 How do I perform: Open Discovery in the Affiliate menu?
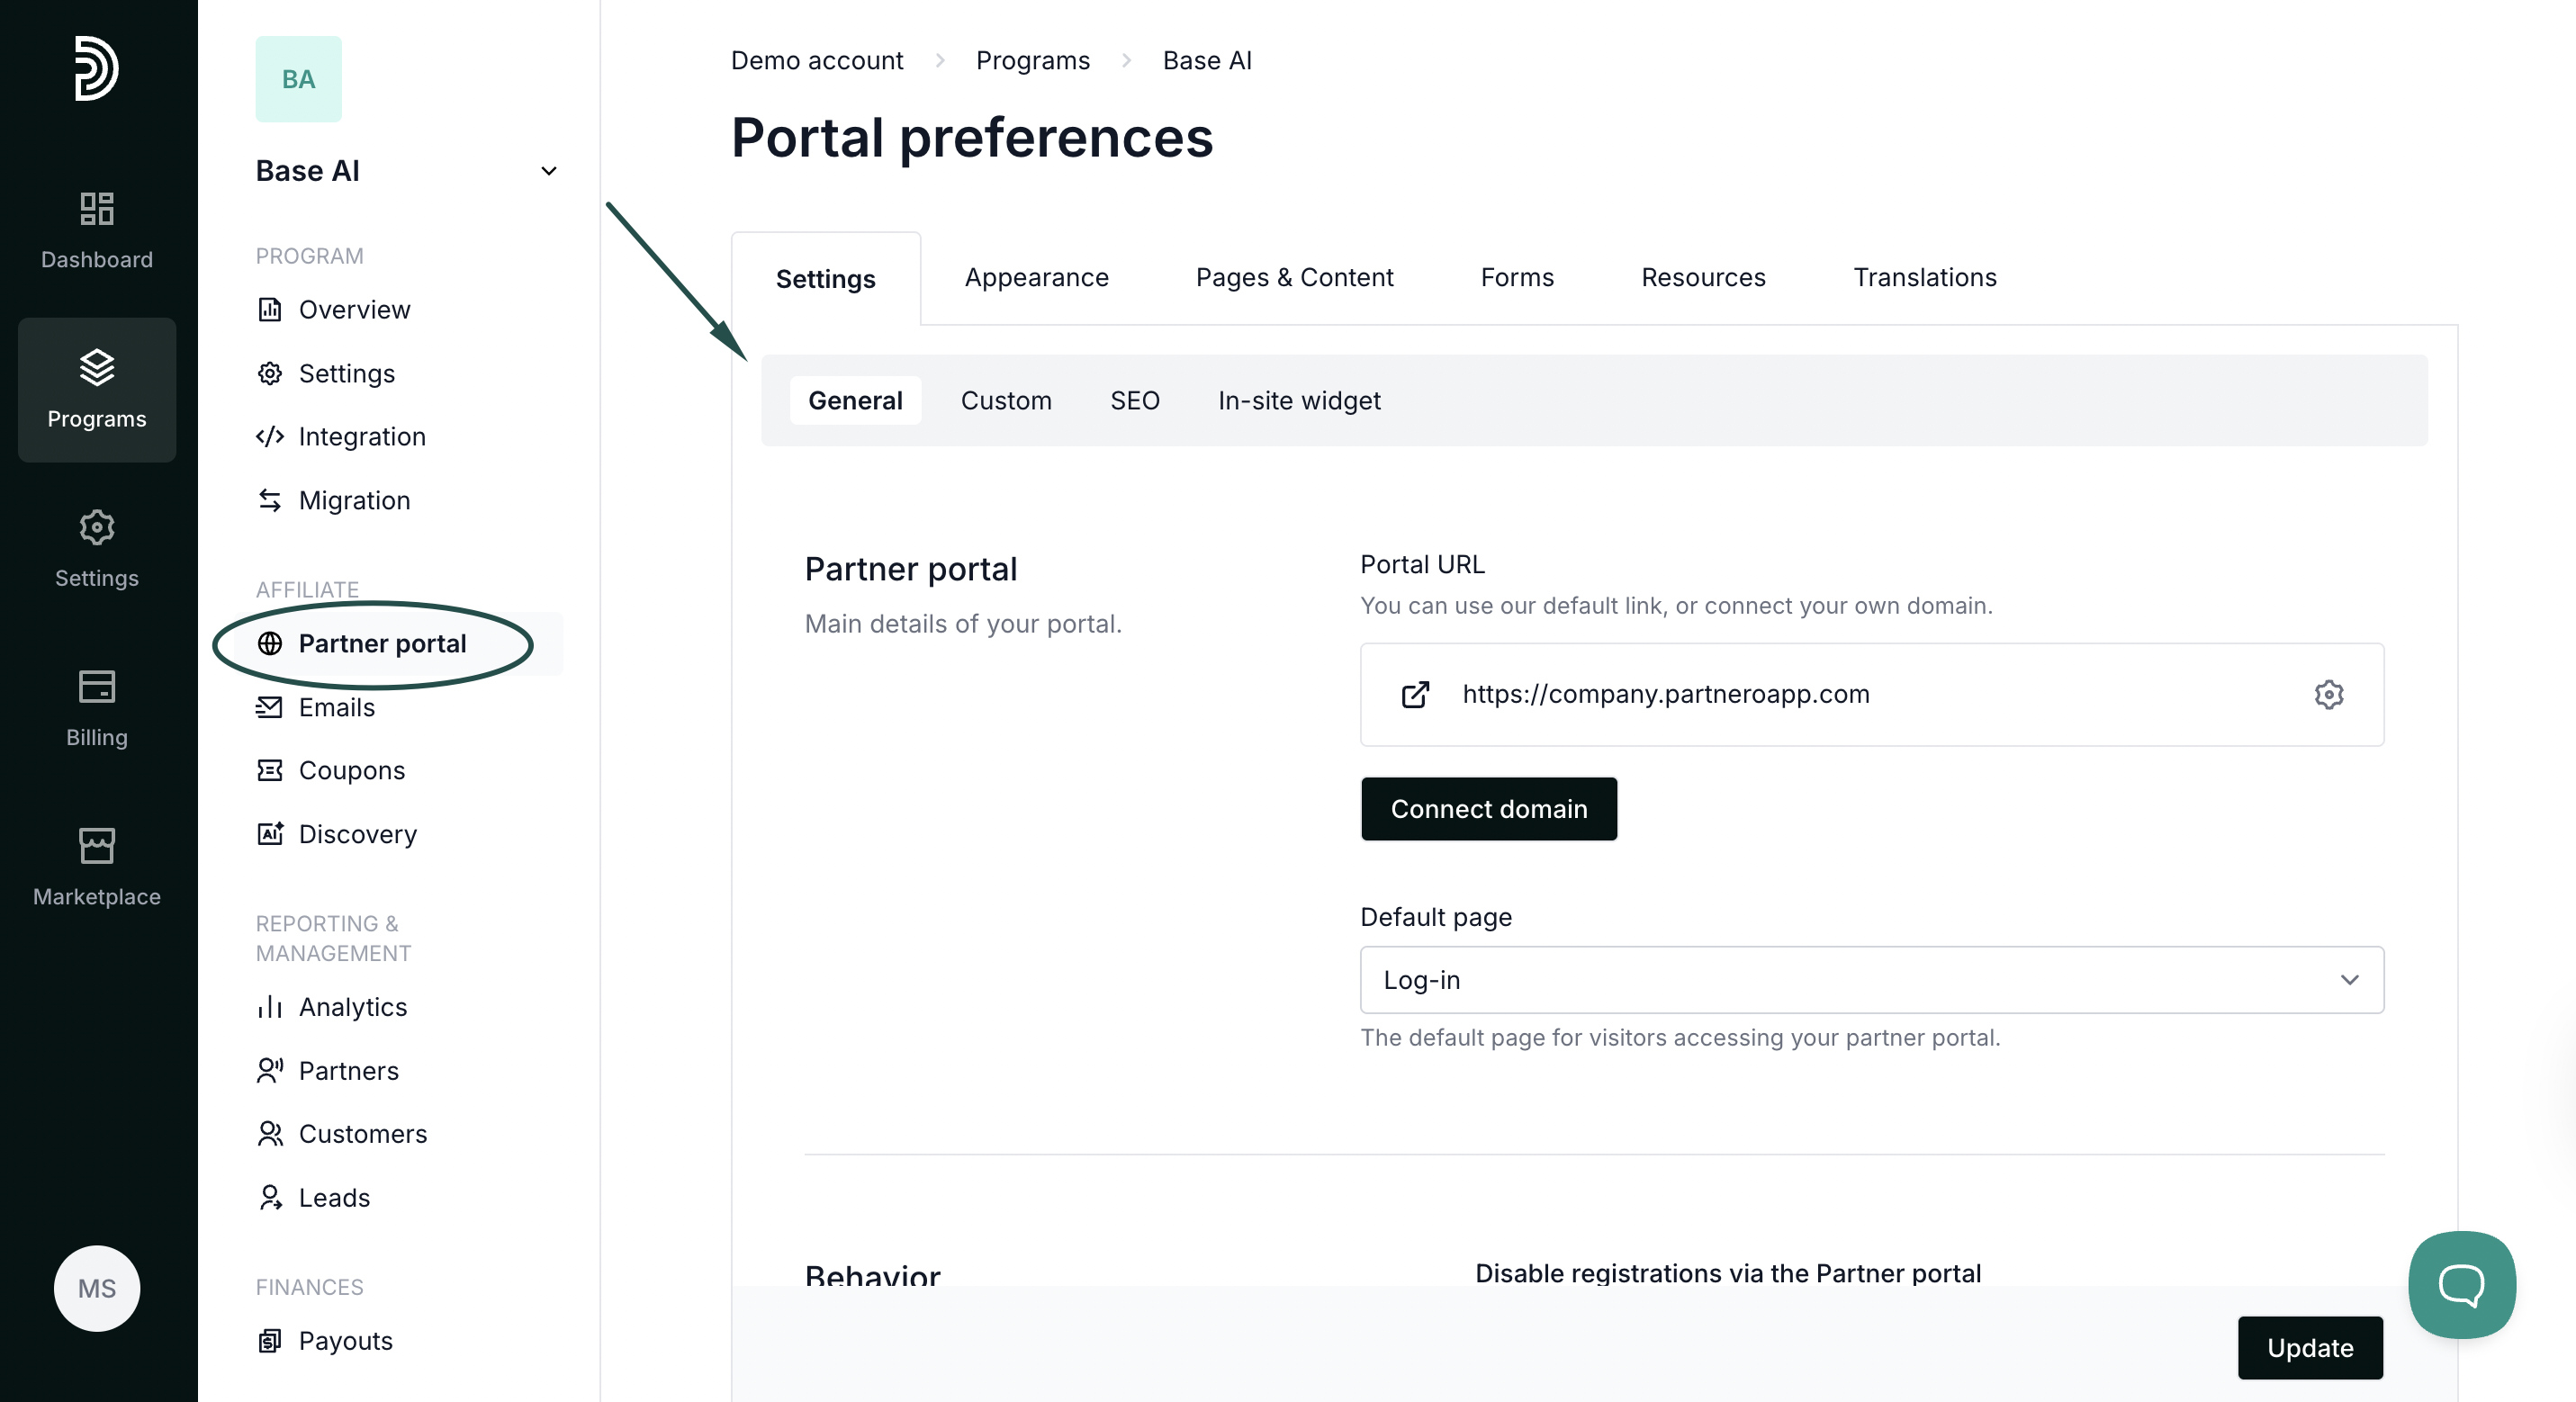[357, 833]
